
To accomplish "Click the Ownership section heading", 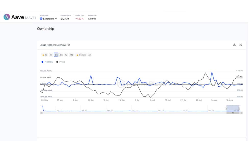I will click(x=46, y=29).
